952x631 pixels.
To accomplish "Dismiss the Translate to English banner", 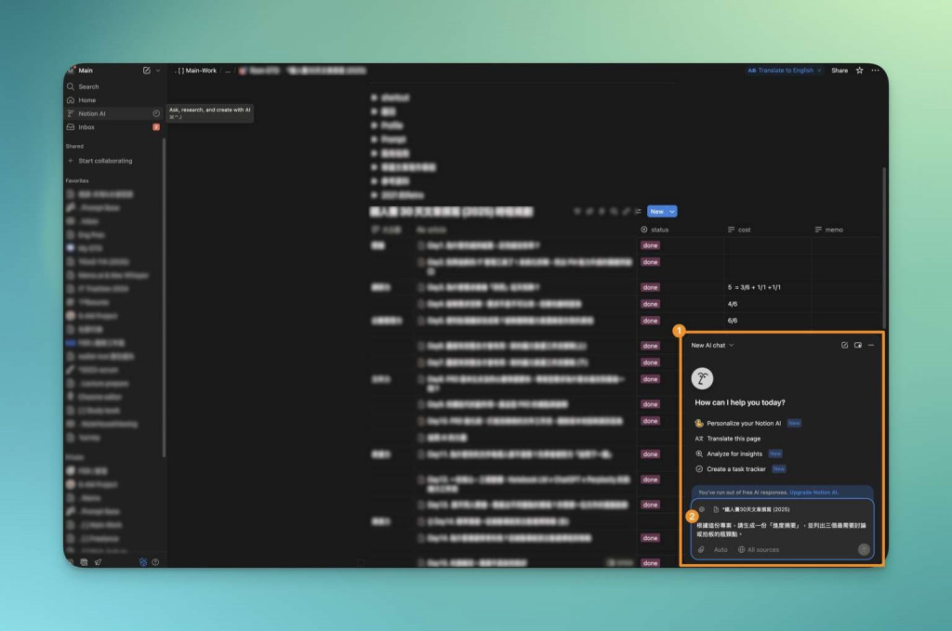I will click(819, 71).
